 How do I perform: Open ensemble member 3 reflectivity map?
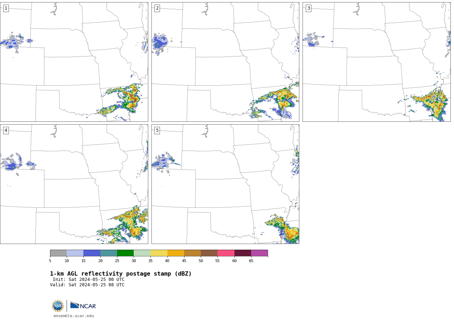[376, 62]
